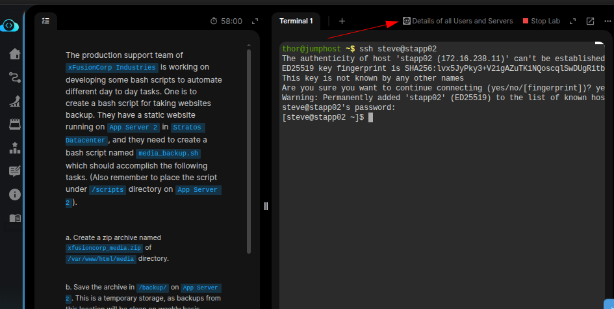
Task: Switch to Terminal 1 tab
Action: coord(296,21)
